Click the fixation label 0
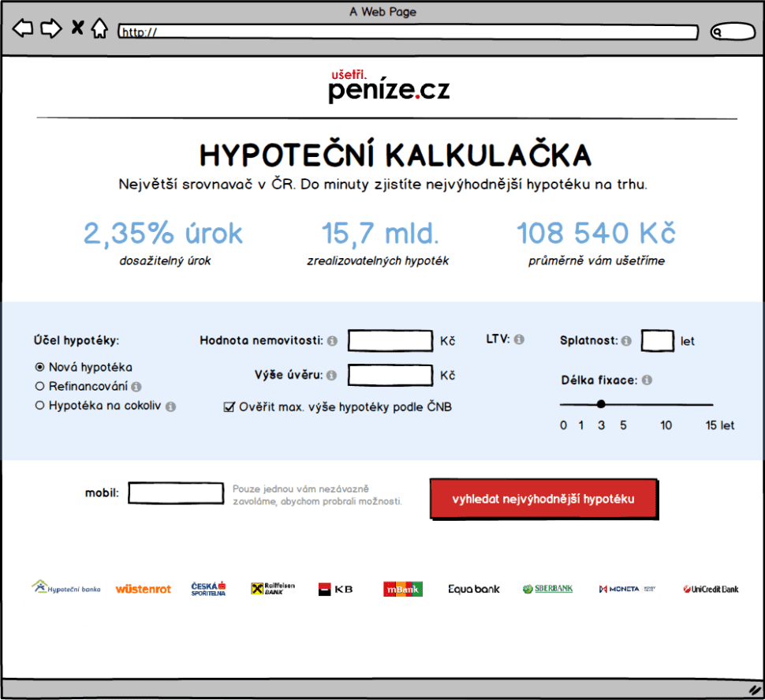 [564, 425]
